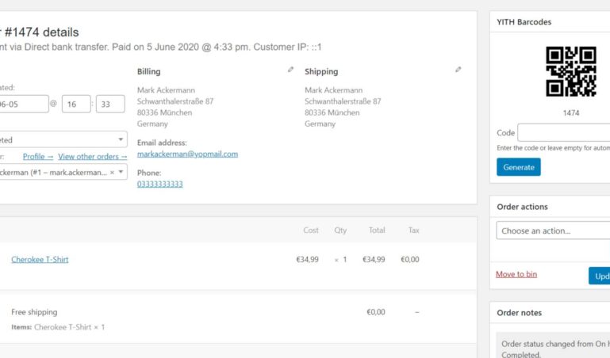
Task: Click the Move to bin link
Action: click(x=516, y=274)
